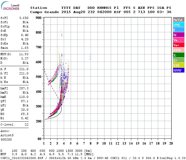This screenshot has width=186, height=160.
Task: Click the foF1 N/A value
Action: click(x=26, y=22)
